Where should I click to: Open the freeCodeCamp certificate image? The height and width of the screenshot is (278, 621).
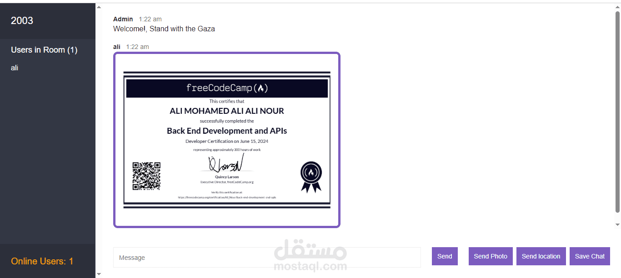(x=226, y=140)
